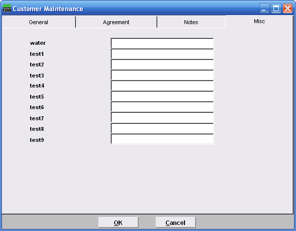Click the NDS Fund app icon in title bar
The image size is (296, 231).
coord(7,9)
